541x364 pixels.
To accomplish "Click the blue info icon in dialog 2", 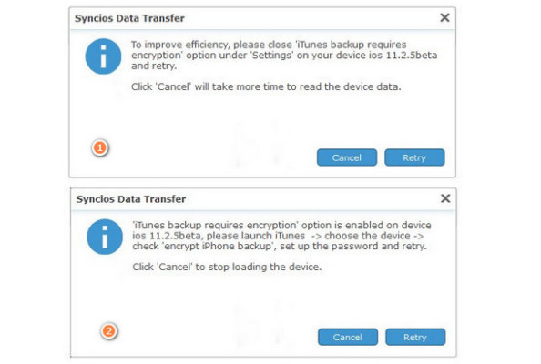I will (x=105, y=237).
